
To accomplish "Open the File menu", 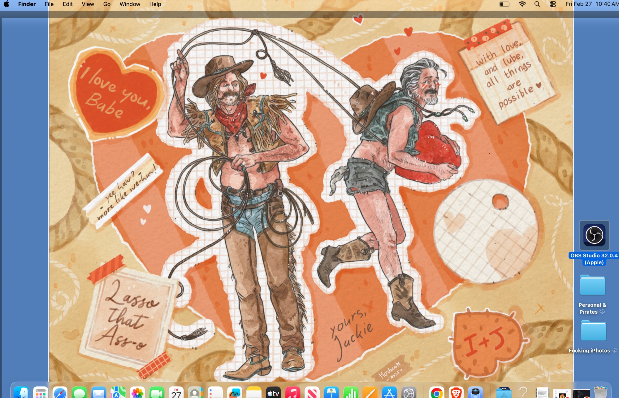I will (x=49, y=4).
